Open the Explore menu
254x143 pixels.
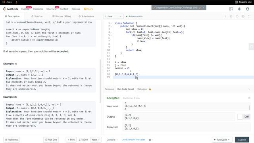(25, 9)
